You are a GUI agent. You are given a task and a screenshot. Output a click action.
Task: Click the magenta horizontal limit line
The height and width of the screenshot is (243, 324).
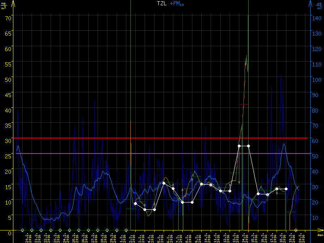[x=81, y=153]
